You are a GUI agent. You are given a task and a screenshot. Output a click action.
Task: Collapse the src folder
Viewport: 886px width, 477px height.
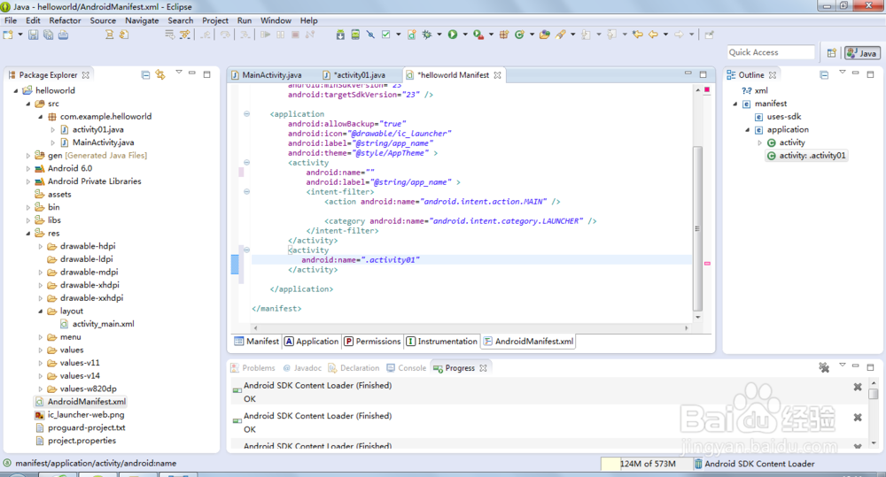pyautogui.click(x=28, y=104)
